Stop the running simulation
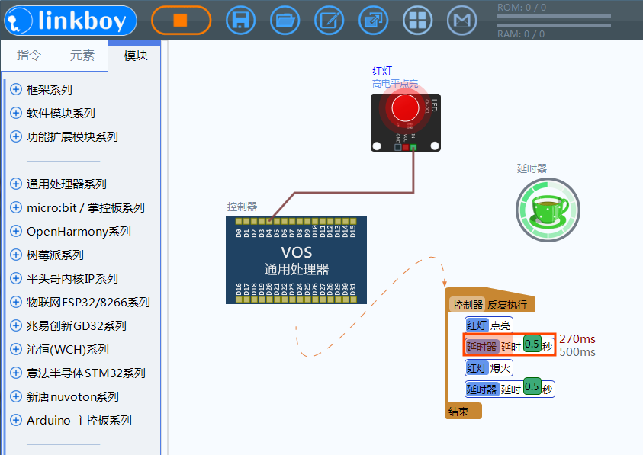Viewport: 643px width, 455px height. click(x=181, y=20)
